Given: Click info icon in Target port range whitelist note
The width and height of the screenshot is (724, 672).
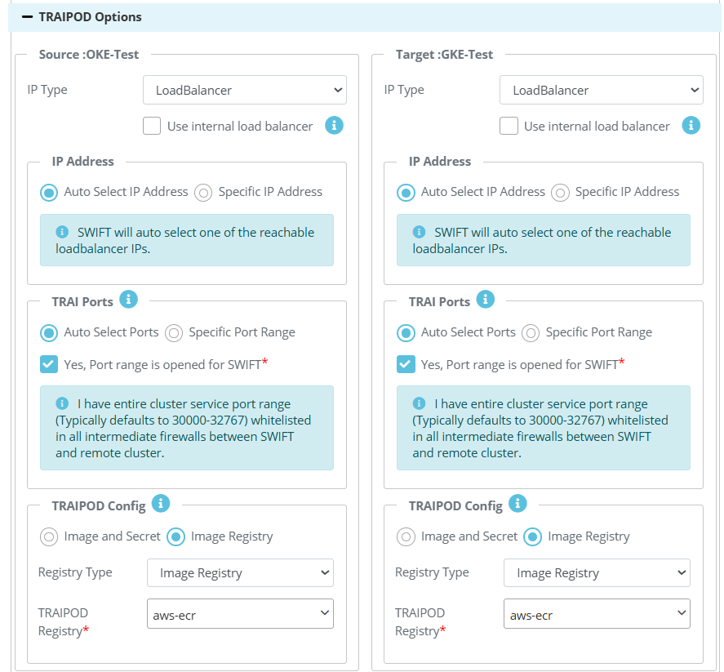Looking at the screenshot, I should (419, 403).
